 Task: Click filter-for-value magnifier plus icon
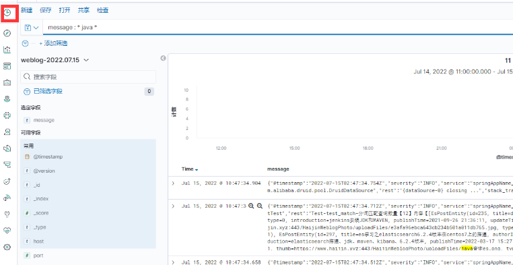251,206
